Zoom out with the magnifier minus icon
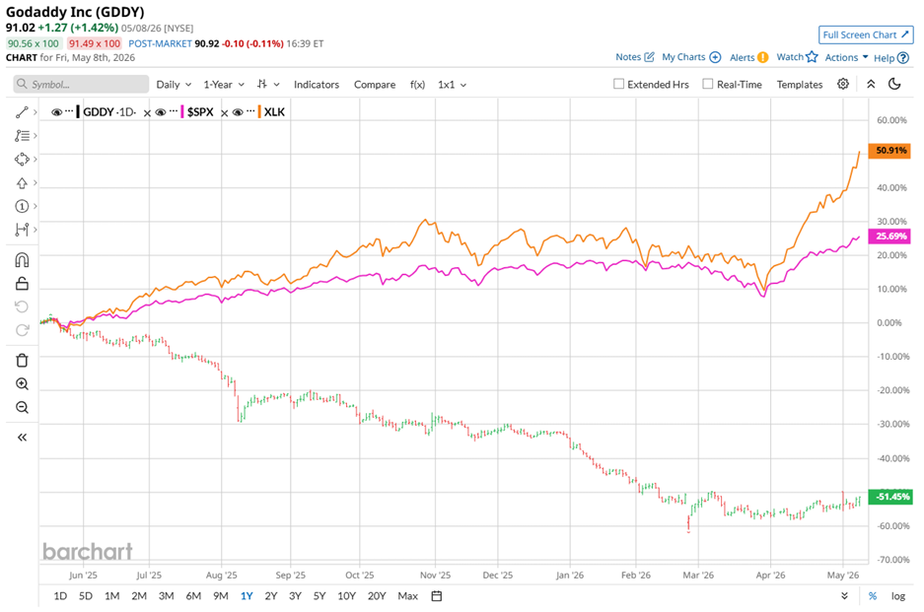Viewport: 924px width, 612px height. click(x=22, y=408)
